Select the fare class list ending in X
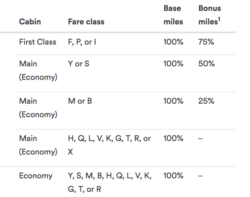The height and width of the screenshot is (197, 250). 109,145
